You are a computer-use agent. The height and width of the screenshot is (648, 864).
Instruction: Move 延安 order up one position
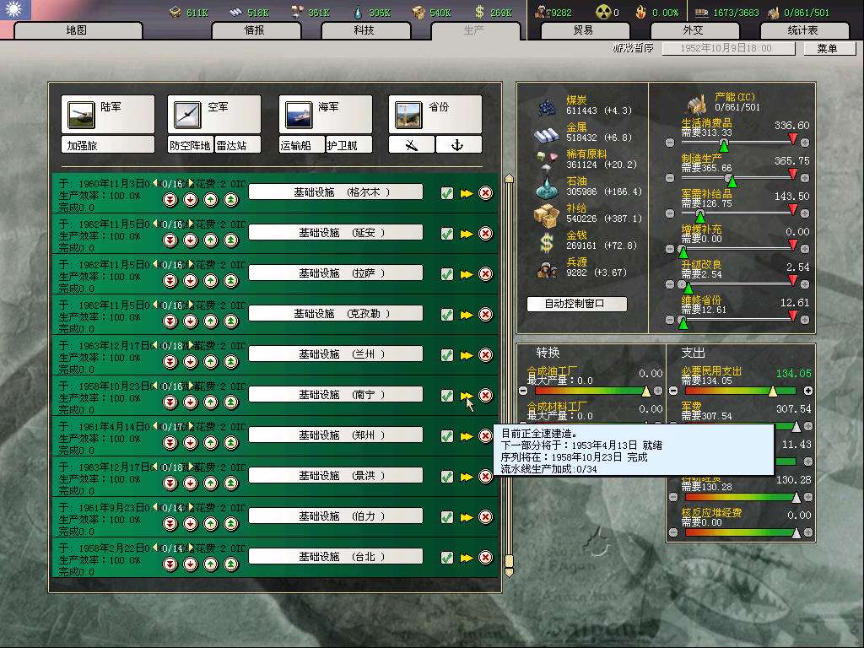point(211,240)
